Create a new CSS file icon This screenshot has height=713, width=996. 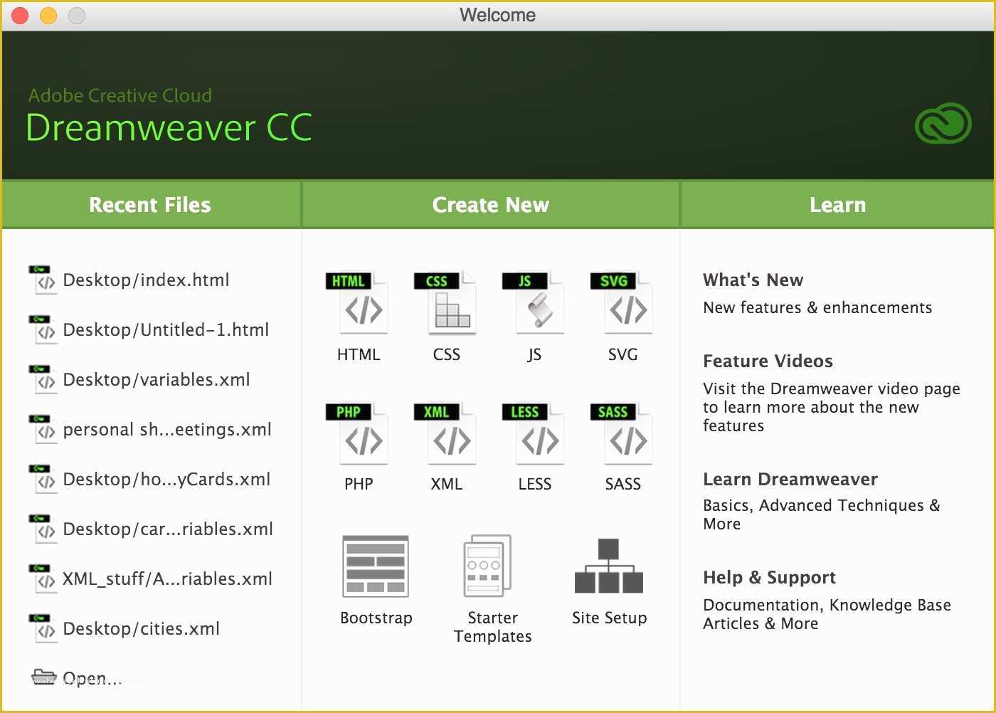point(446,302)
